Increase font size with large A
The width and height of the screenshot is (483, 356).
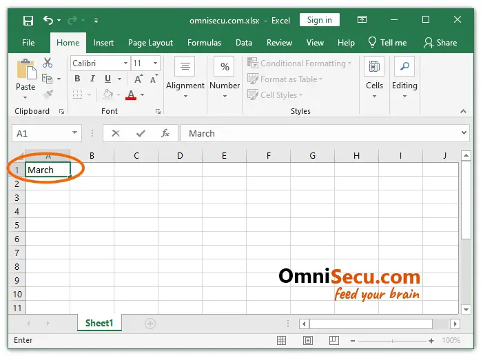[138, 79]
